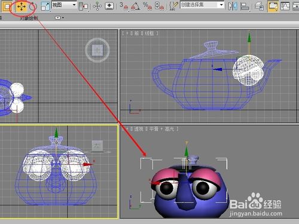Toggle Angle Snap
Image resolution: width=299 pixels, height=224 pixels.
click(136, 6)
